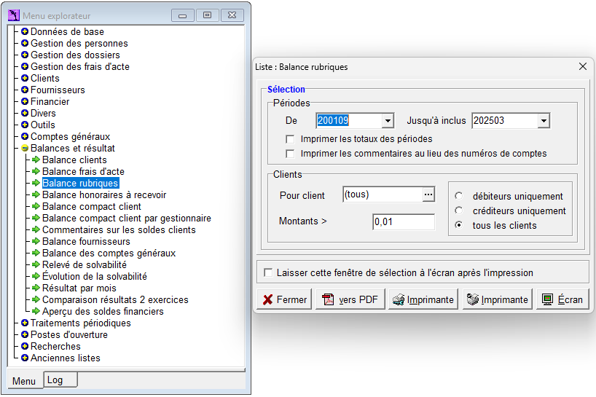Click the red X icon on Fermer
This screenshot has width=596, height=397.
point(267,299)
